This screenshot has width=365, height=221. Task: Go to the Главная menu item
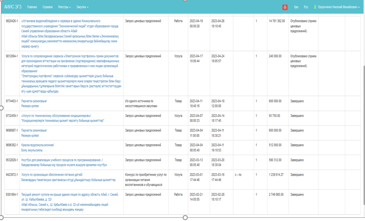click(x=32, y=7)
